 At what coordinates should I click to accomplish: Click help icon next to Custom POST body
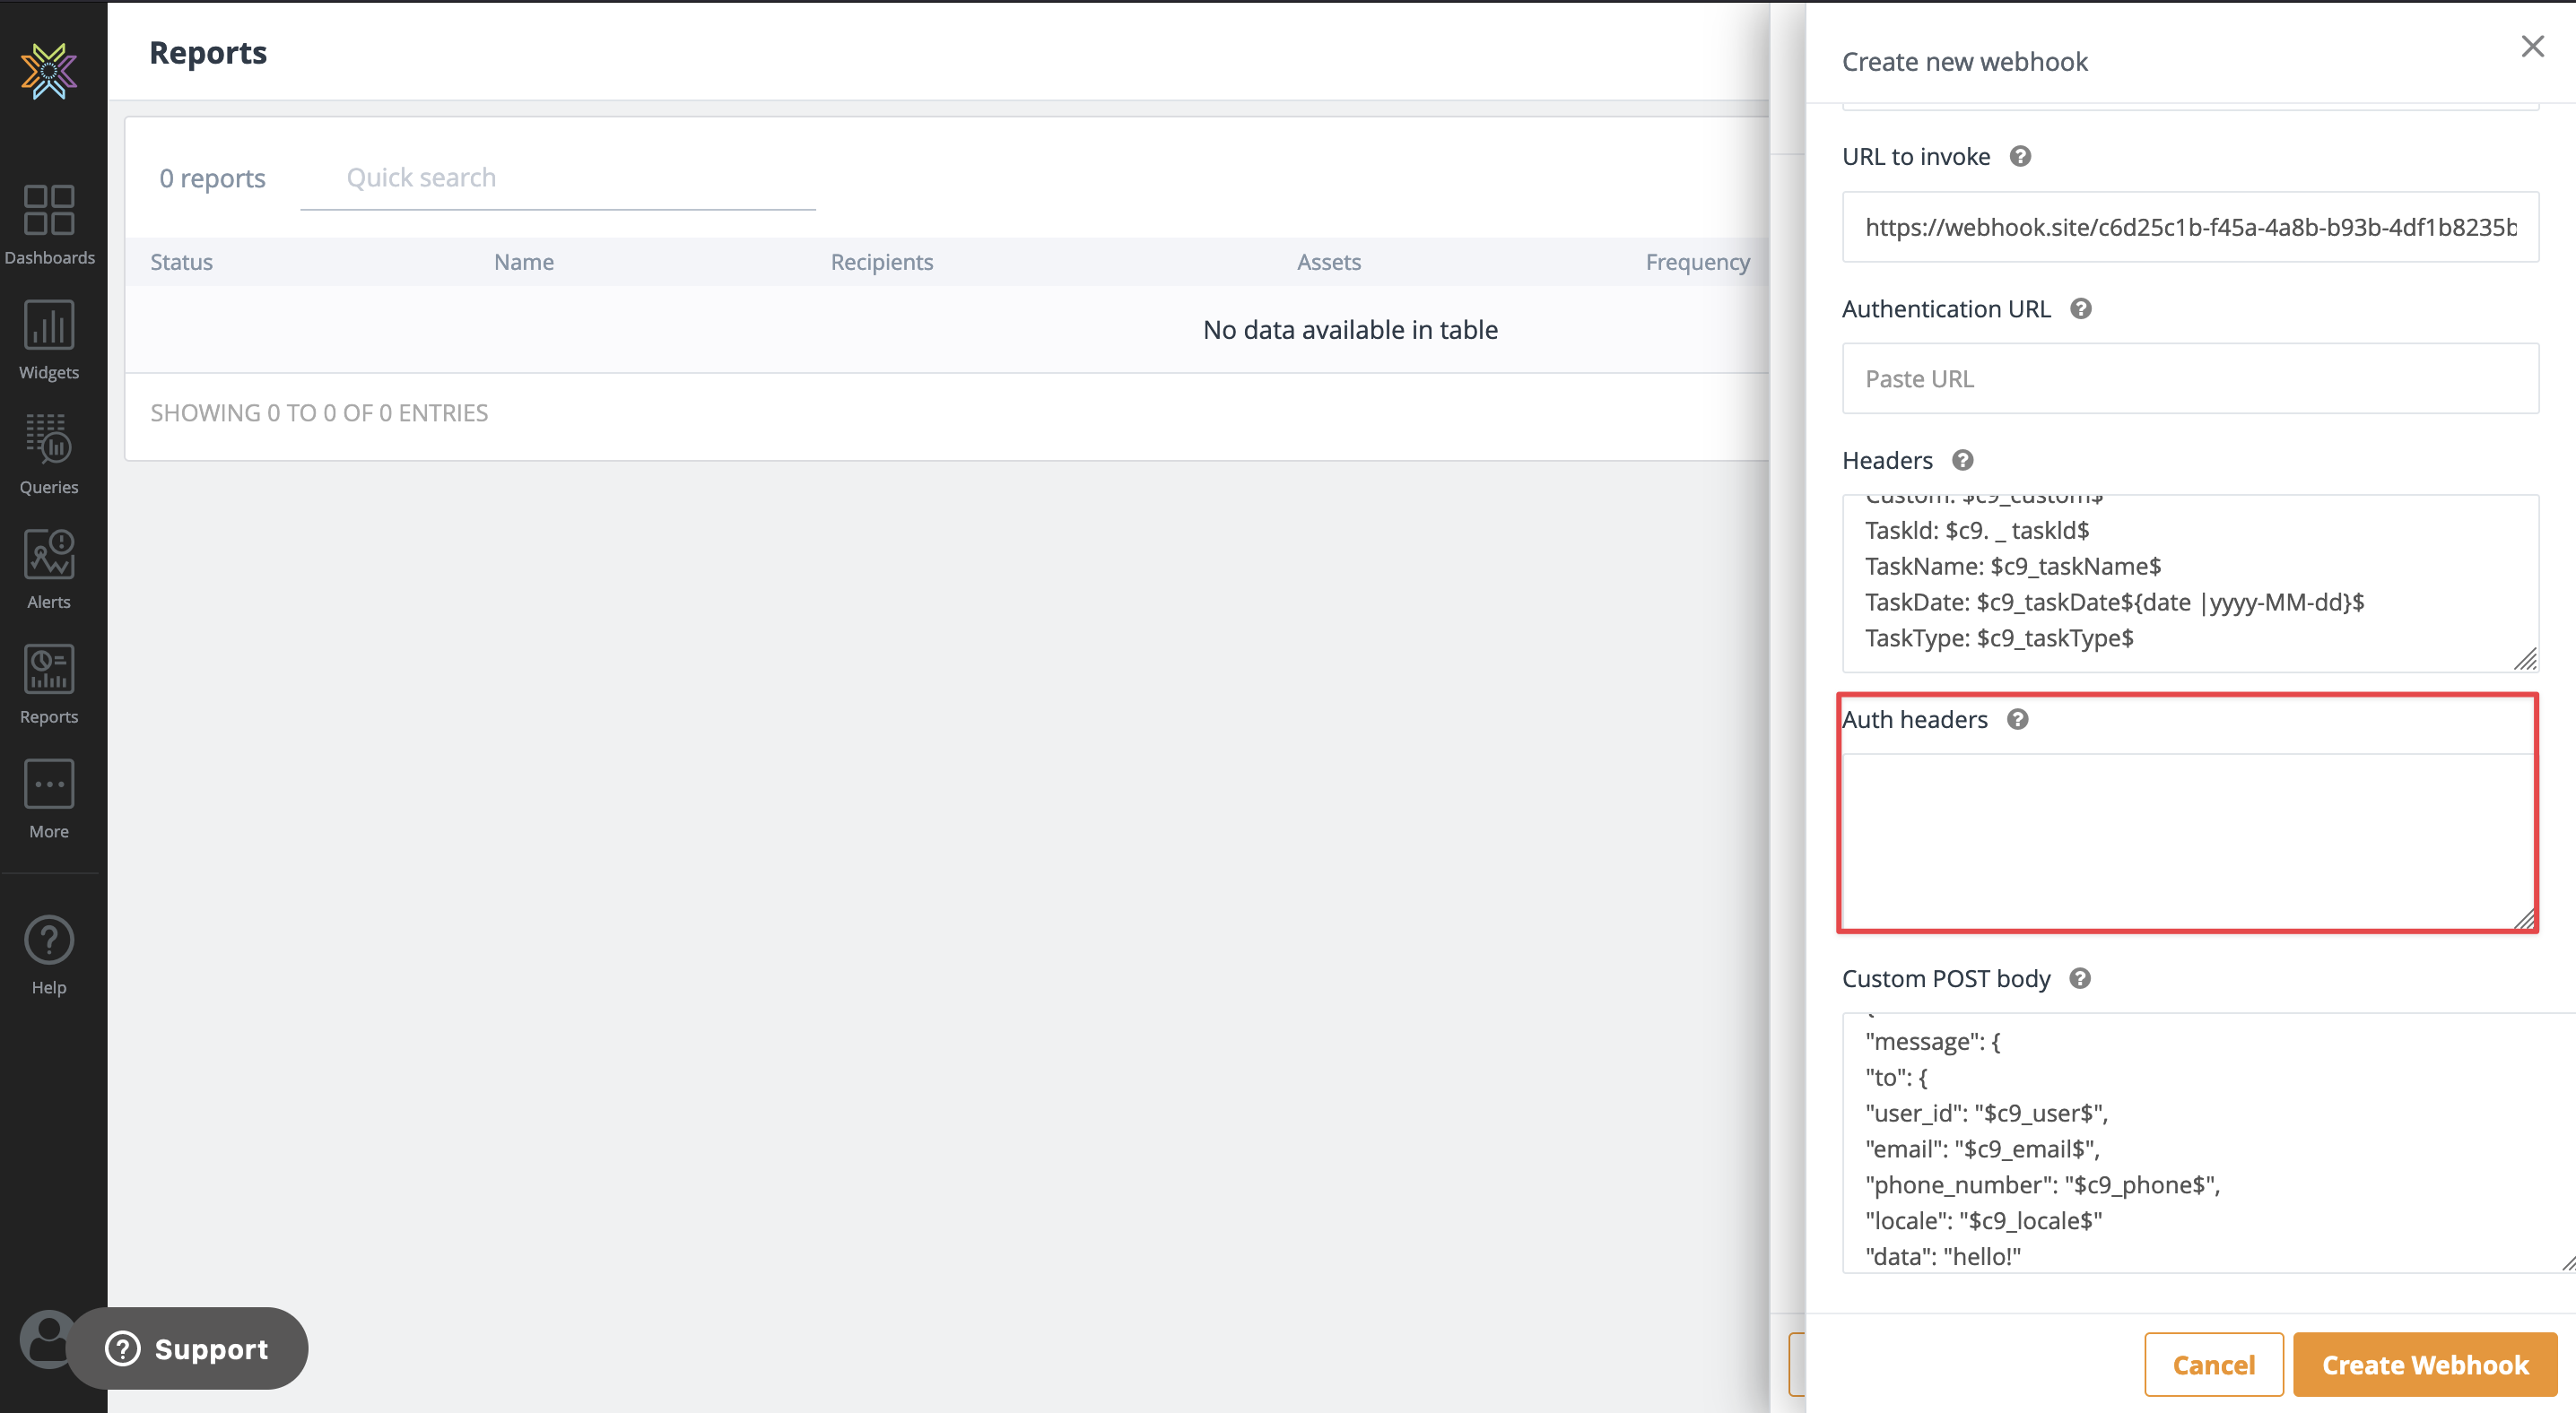(2079, 978)
